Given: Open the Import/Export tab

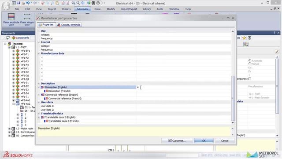Looking at the screenshot, I should (x=129, y=9).
